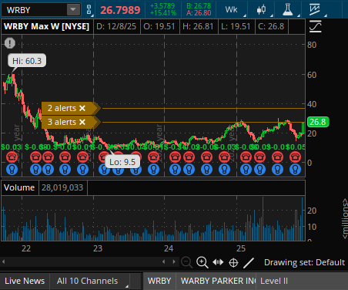
Task: Click the Volume study label
Action: 19,187
